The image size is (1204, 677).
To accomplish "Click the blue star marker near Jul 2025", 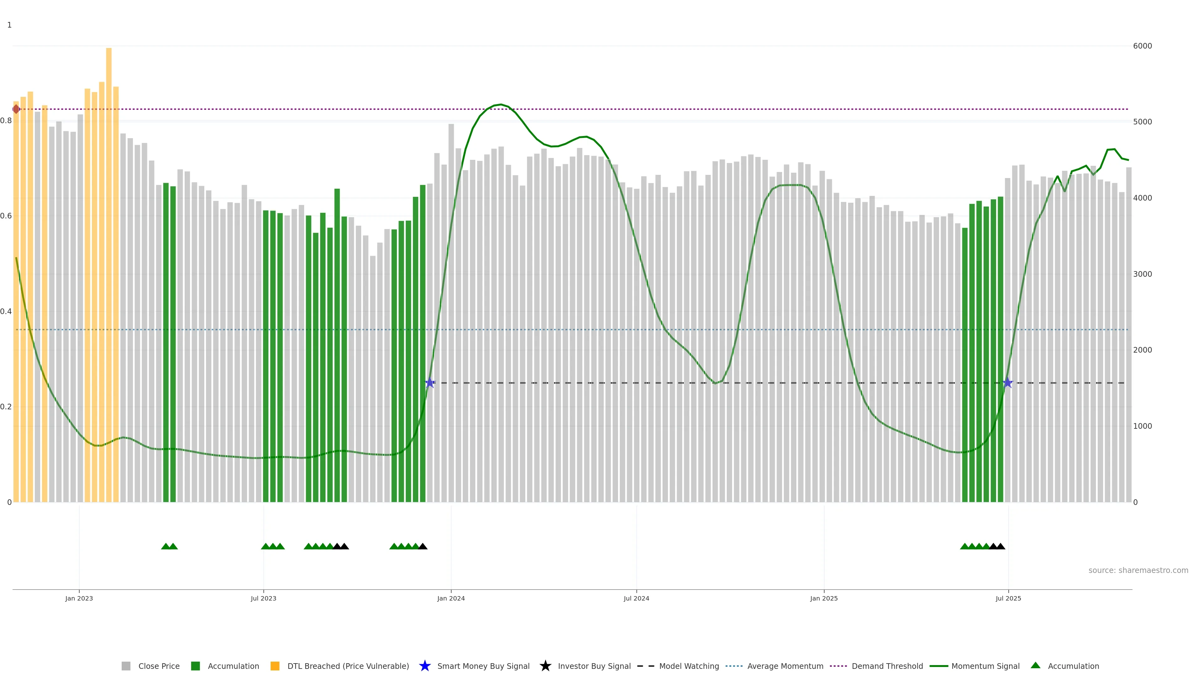I will click(1008, 383).
